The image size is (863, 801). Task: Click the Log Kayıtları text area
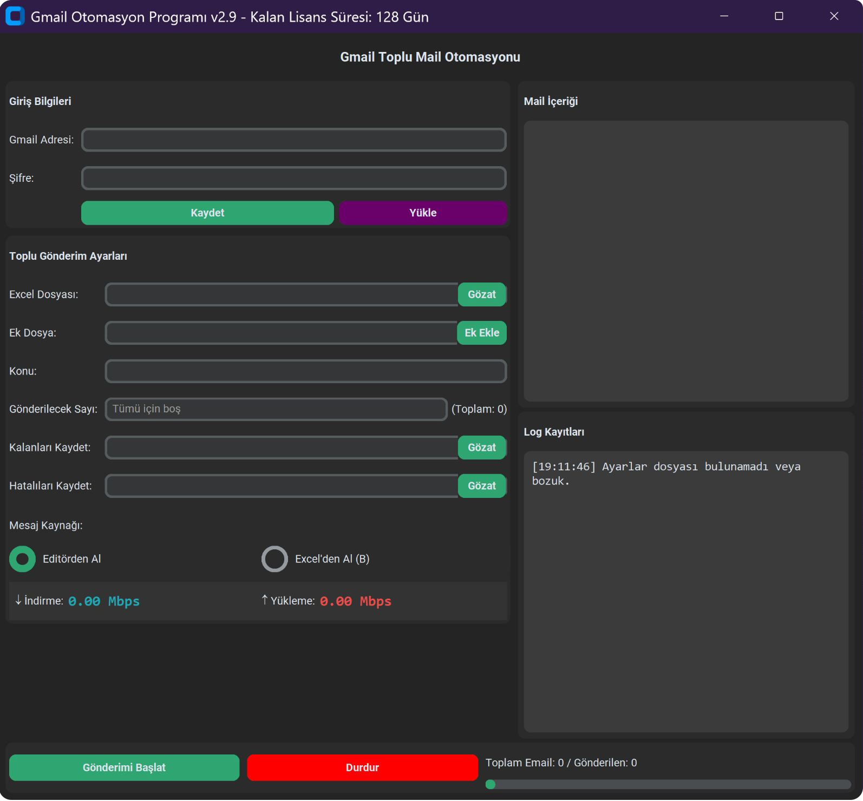coord(685,591)
